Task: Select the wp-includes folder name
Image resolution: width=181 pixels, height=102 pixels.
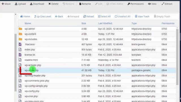Action: [x=31, y=39]
